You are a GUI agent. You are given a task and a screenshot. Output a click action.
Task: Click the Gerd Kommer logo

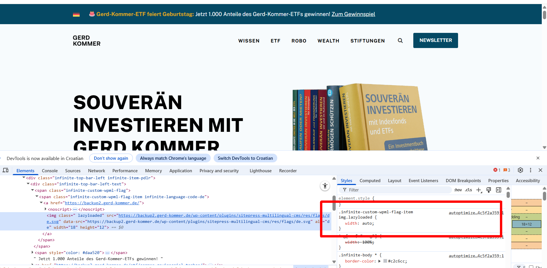click(87, 41)
